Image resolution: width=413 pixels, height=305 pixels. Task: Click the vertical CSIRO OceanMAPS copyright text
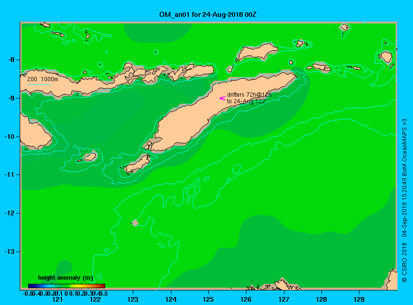coord(404,201)
